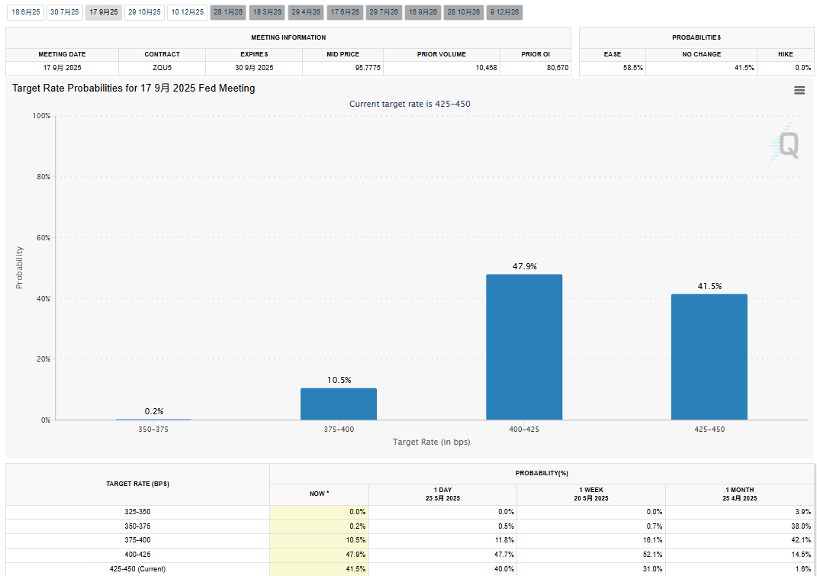Switch to the 30 7月25 meeting tab
Screen dimensions: 817x576
coord(64,12)
